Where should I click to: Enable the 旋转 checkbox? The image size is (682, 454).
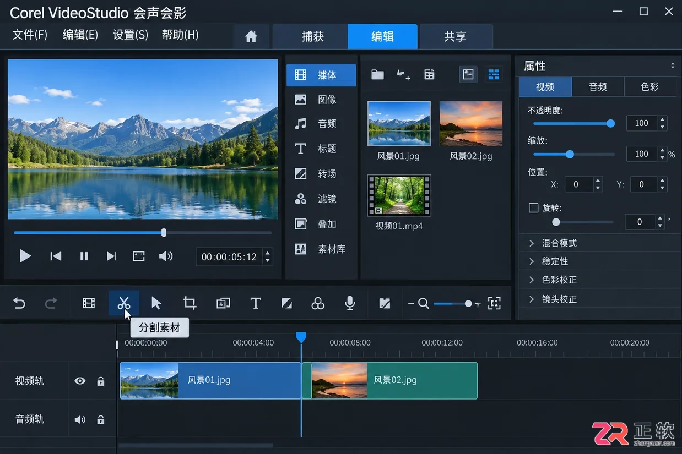pos(533,208)
